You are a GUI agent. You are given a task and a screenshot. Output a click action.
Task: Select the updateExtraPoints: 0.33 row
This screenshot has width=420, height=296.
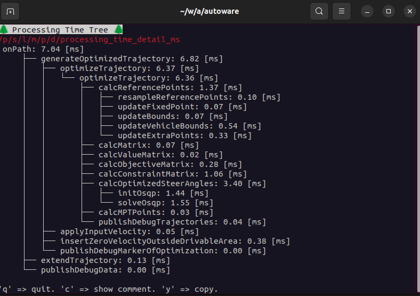pos(184,135)
